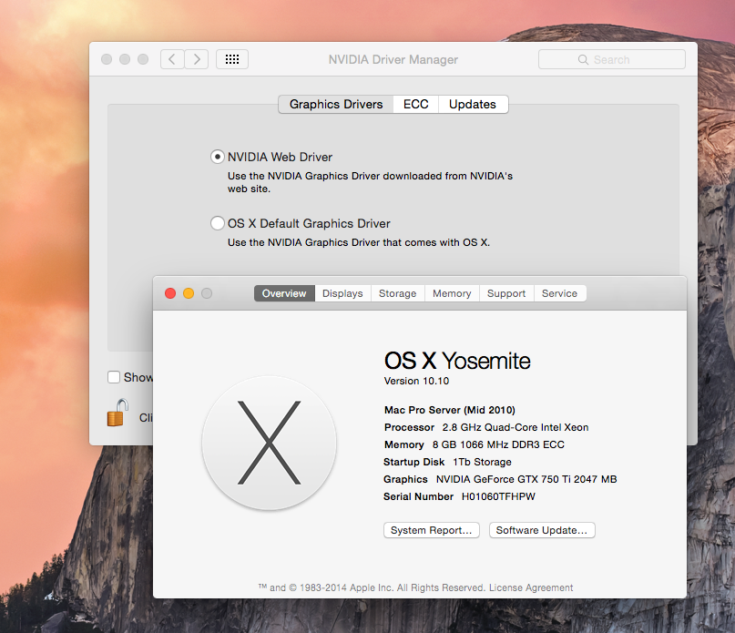
Task: Click NVIDIA GeForce GTX 750 Ti text
Action: (x=526, y=479)
